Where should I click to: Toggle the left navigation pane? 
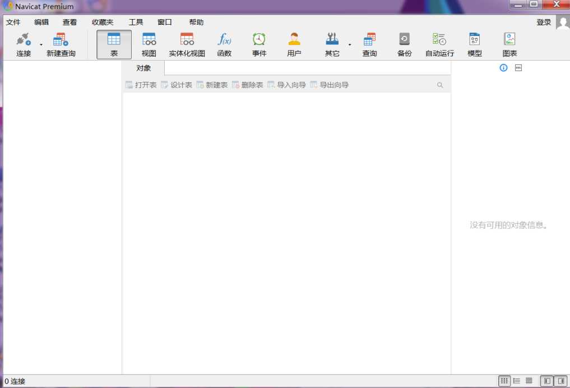547,381
